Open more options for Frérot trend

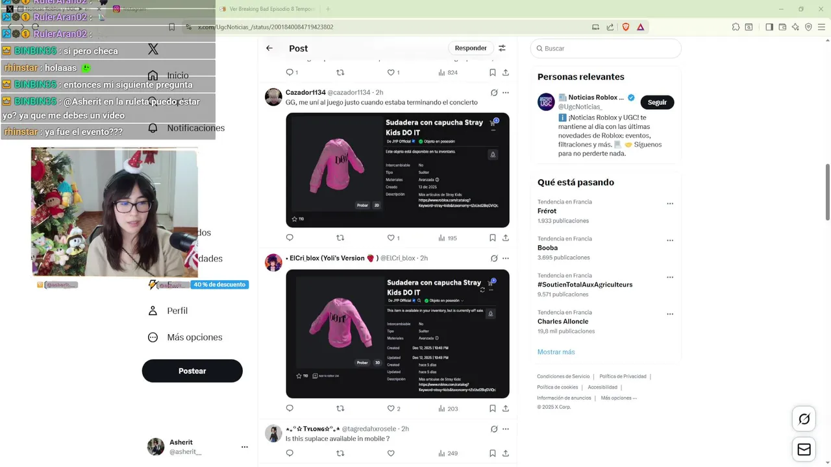670,204
